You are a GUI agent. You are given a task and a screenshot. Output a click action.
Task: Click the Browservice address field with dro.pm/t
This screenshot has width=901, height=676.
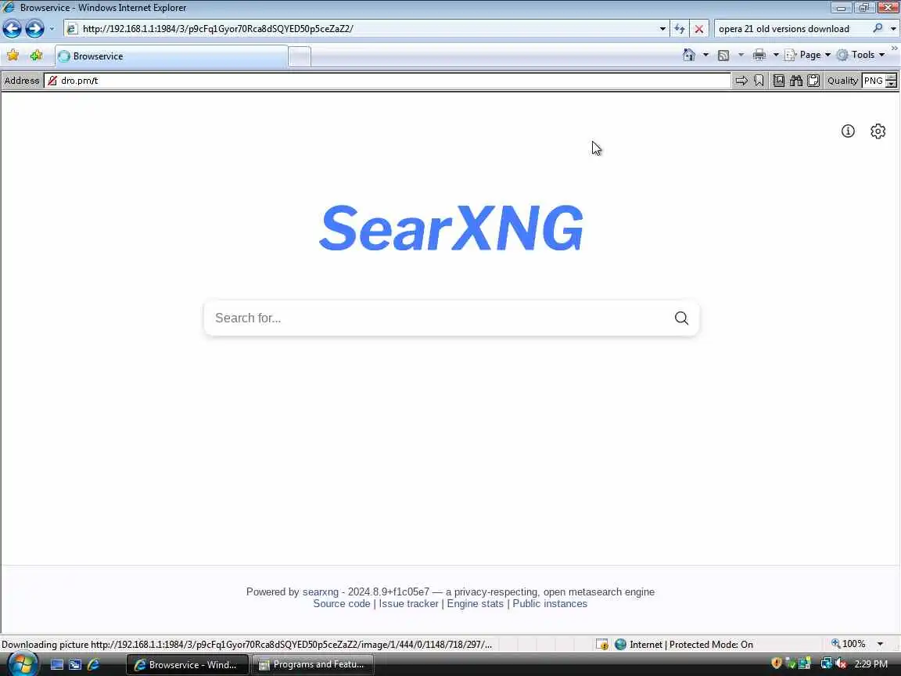pyautogui.click(x=386, y=81)
